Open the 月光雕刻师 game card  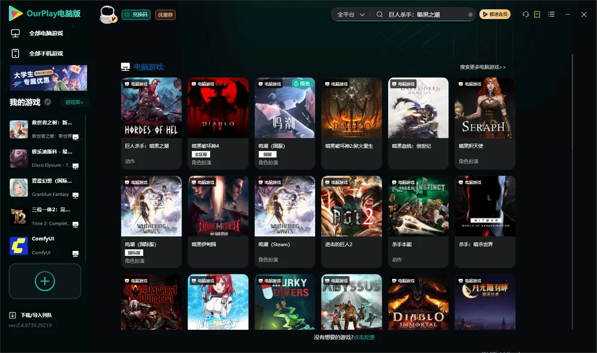coord(485,302)
